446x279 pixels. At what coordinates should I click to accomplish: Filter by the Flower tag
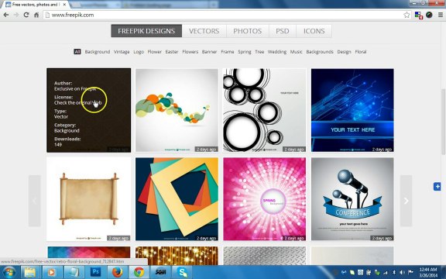coord(154,51)
